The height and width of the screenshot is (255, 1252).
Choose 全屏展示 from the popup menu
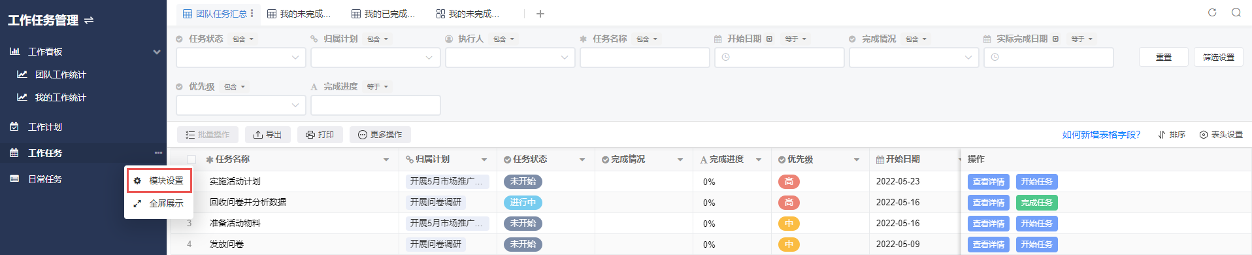tap(159, 203)
